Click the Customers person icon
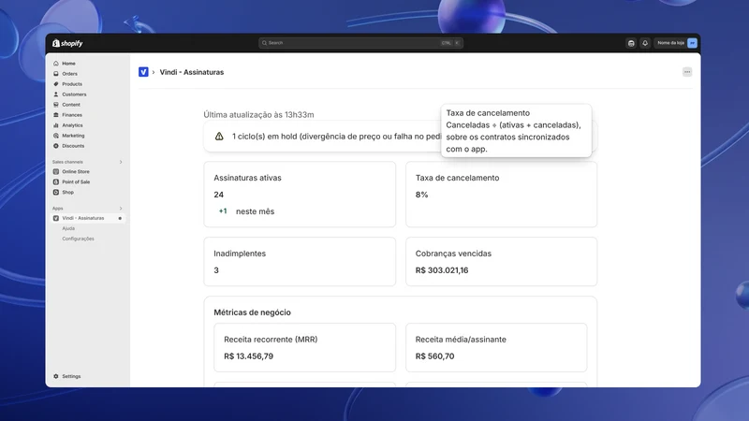 click(56, 94)
